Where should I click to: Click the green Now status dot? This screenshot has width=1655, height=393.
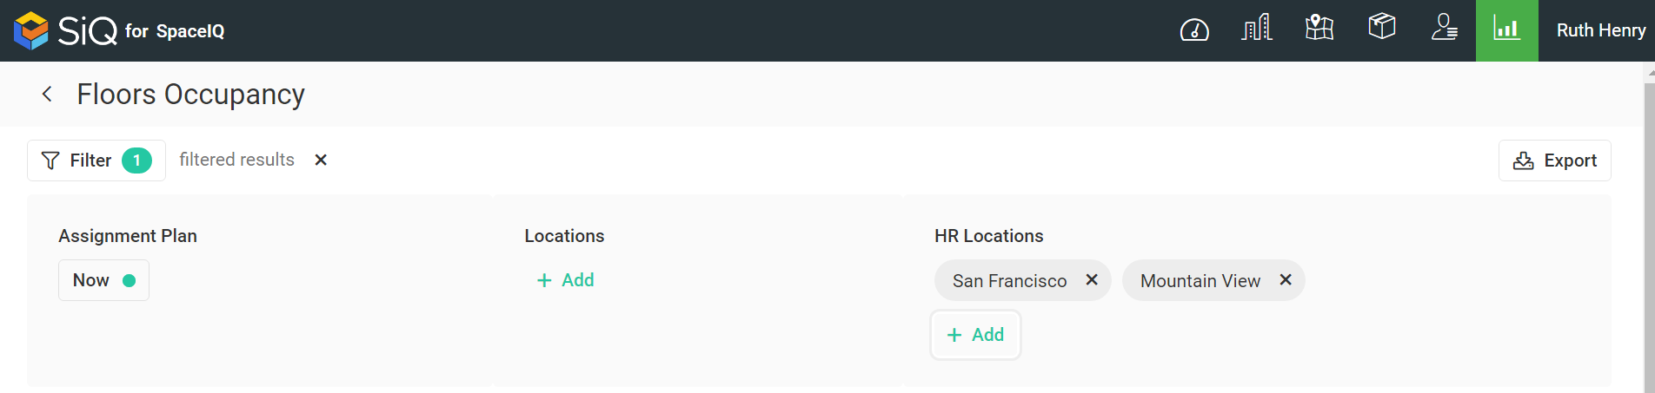[x=130, y=280]
